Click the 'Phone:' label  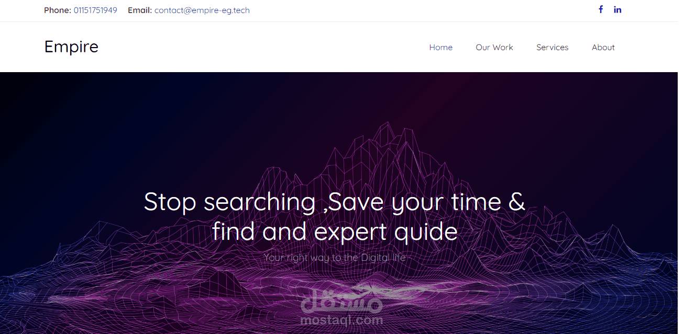click(58, 10)
